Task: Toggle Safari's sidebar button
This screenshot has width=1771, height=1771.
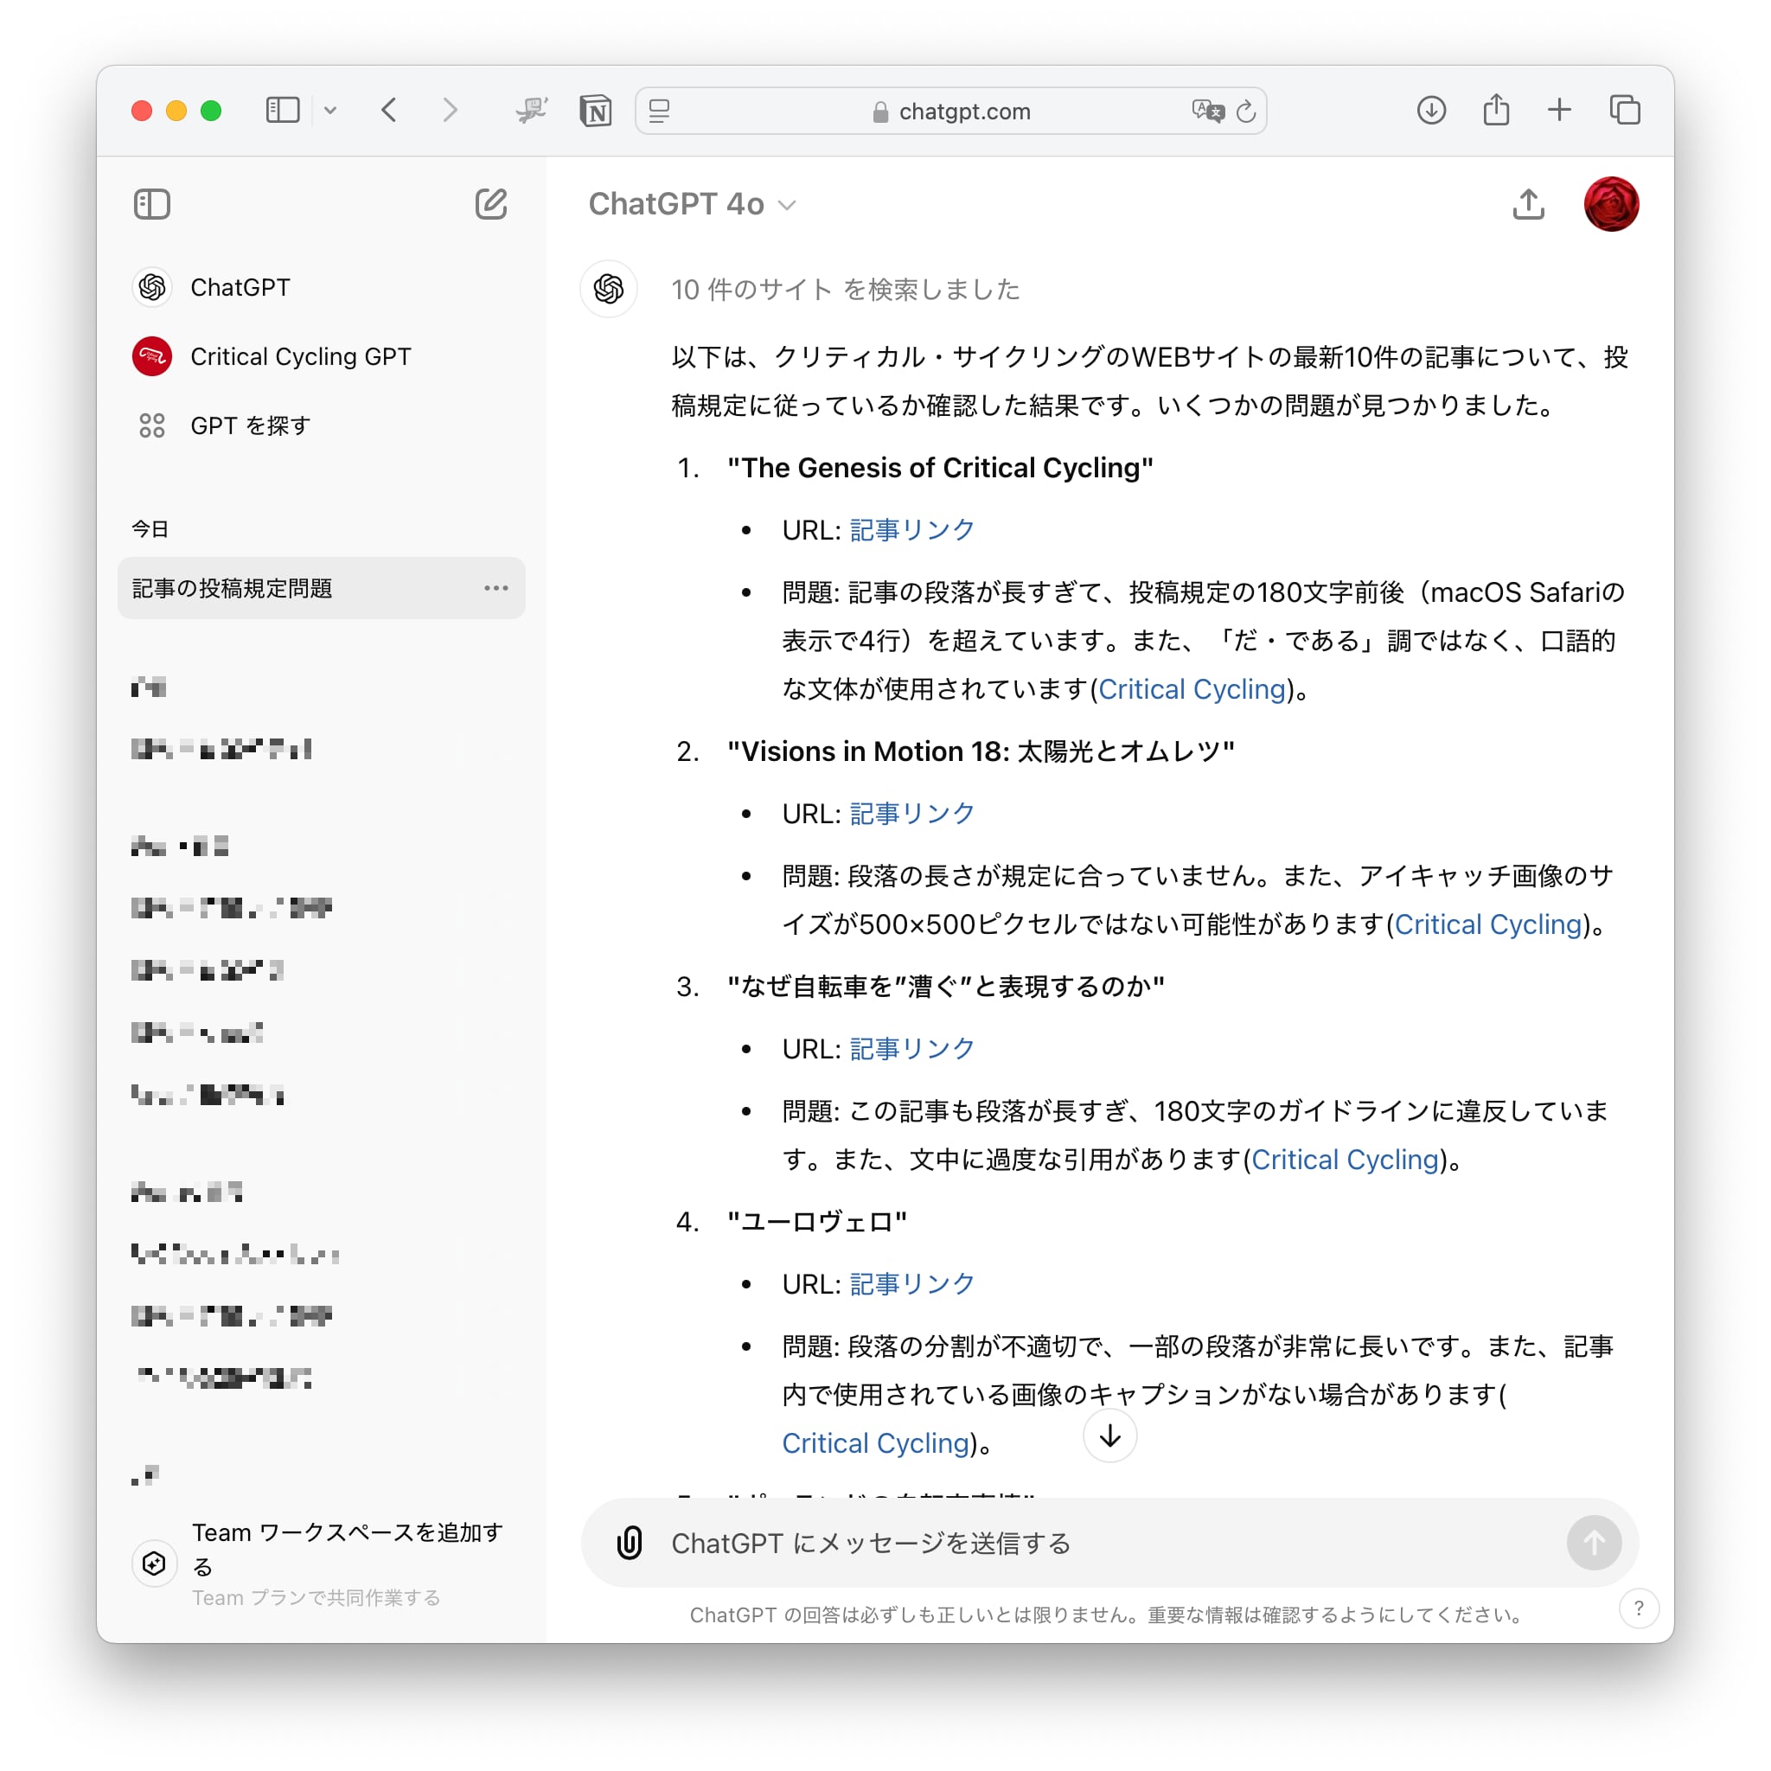Action: [x=282, y=111]
